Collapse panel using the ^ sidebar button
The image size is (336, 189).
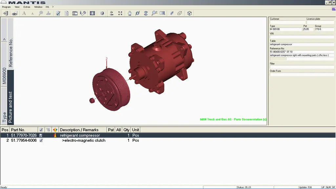[4, 40]
